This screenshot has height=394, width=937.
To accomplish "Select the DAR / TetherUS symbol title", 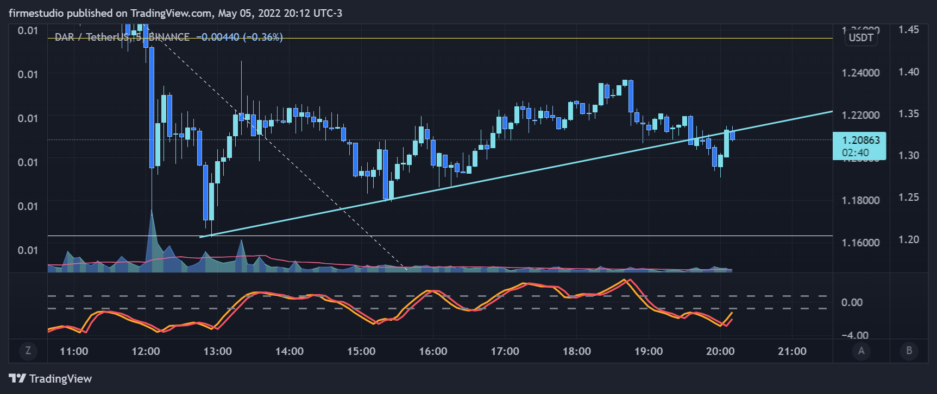I will point(122,37).
